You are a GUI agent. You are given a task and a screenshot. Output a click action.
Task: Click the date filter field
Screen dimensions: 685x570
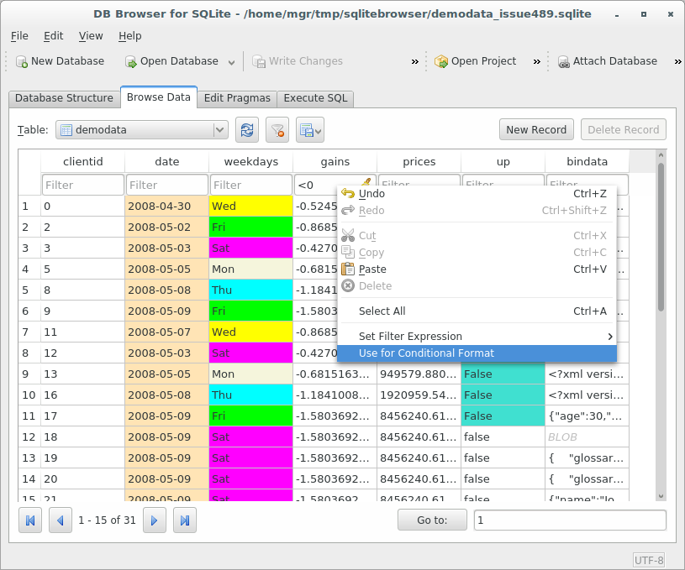tap(167, 185)
